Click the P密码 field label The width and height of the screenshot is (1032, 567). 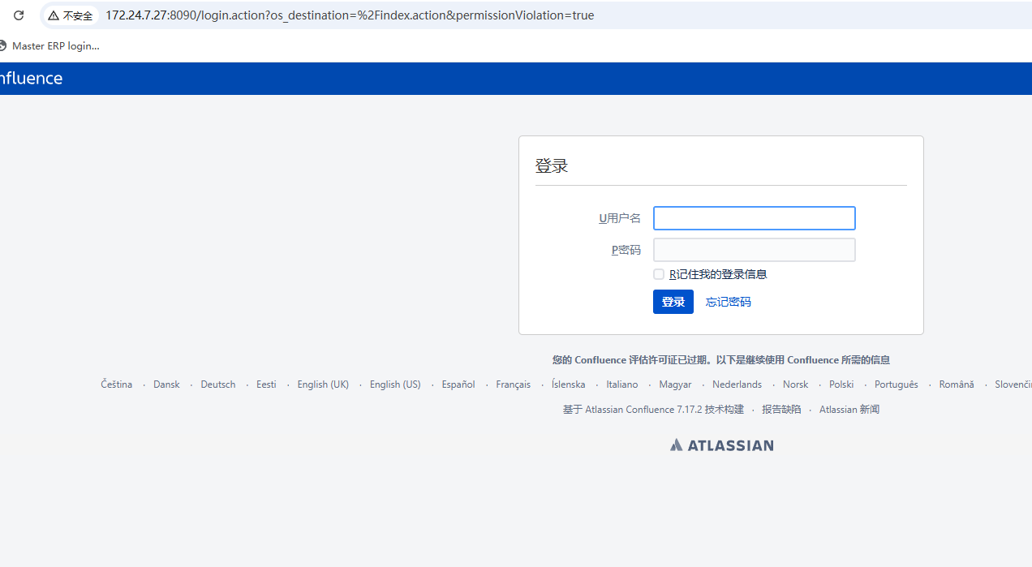pyautogui.click(x=626, y=250)
